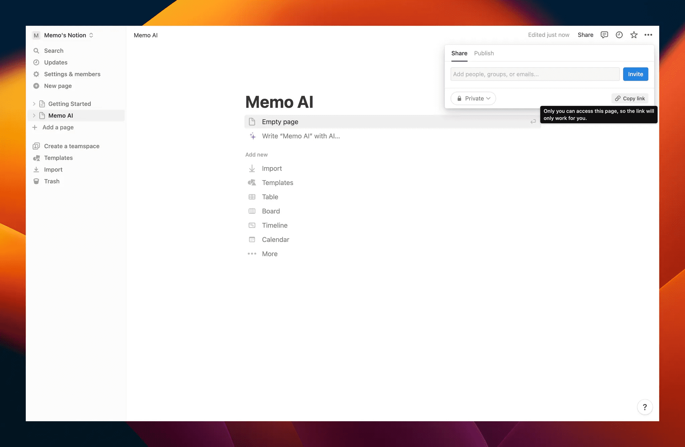Click the Board columns icon
Viewport: 685px width, 447px height.
(252, 211)
